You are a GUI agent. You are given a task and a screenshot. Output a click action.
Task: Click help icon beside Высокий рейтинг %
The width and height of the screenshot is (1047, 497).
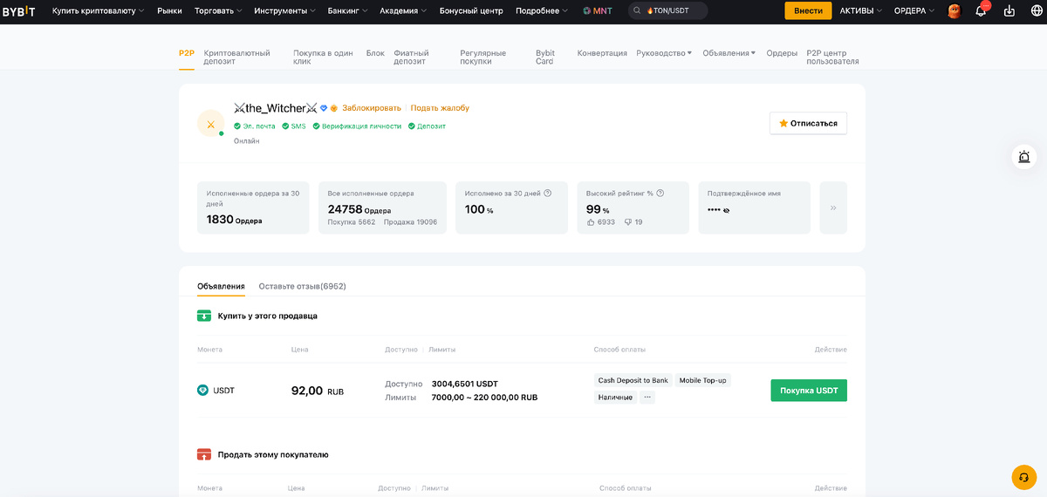coord(660,193)
